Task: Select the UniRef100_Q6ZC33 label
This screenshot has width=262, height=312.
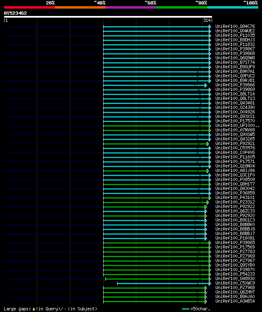Action: 235,211
